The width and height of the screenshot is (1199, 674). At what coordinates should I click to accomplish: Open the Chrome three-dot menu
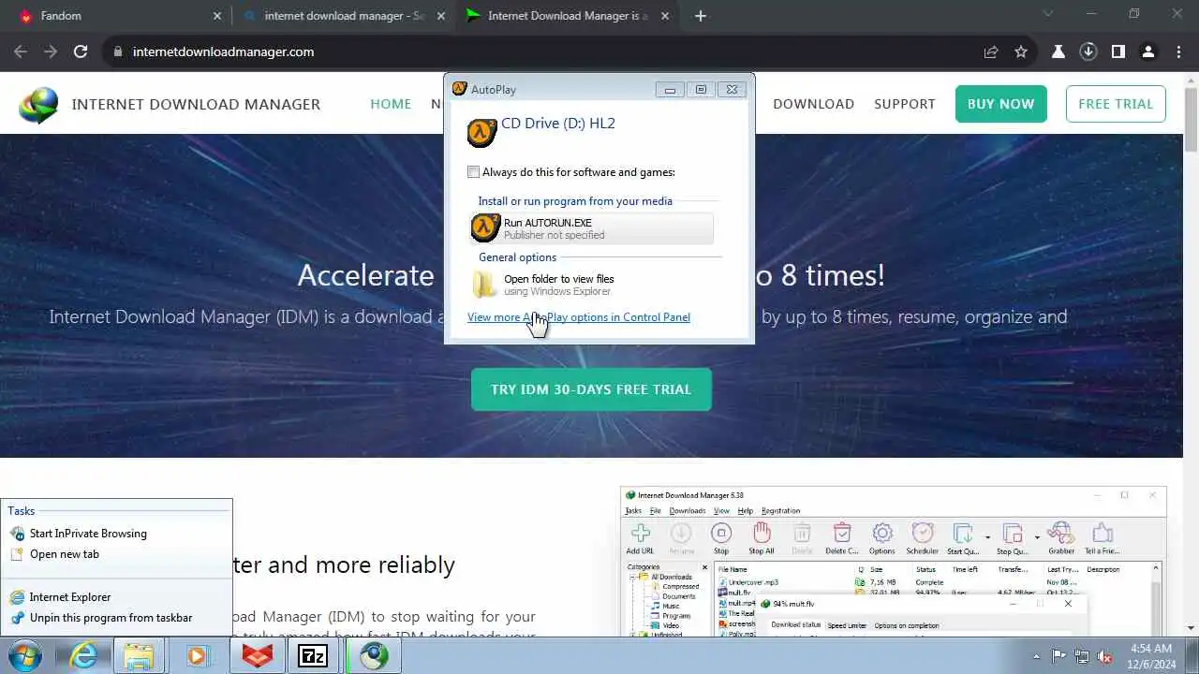click(x=1177, y=51)
